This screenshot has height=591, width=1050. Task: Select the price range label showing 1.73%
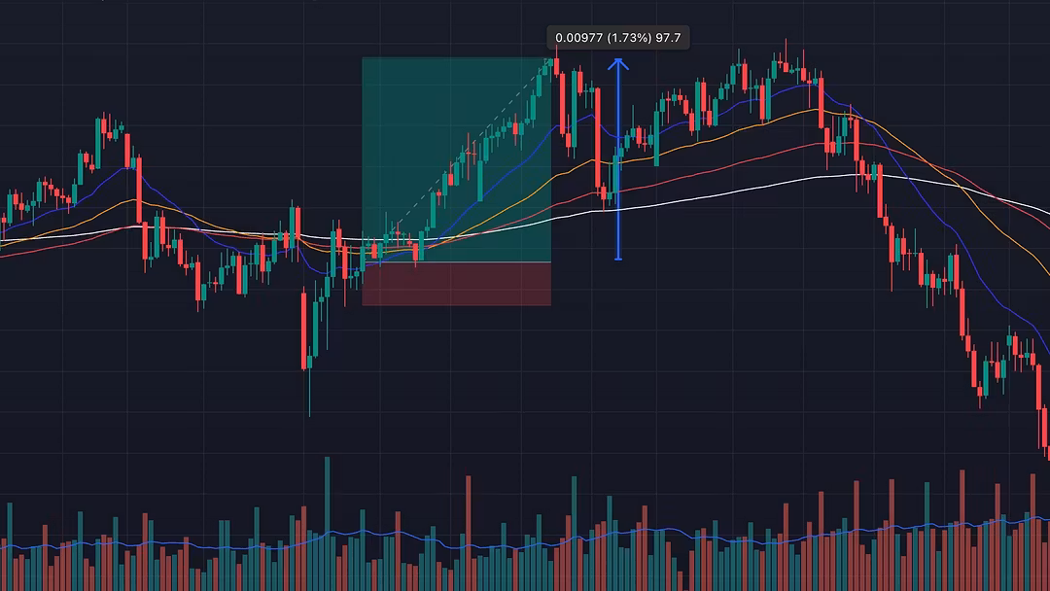coord(617,38)
